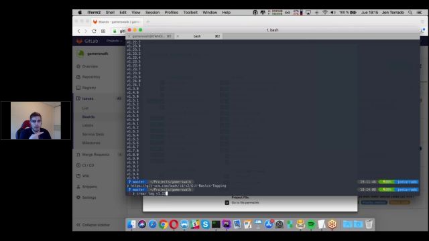Open Spotify from the Dock

coord(311,224)
